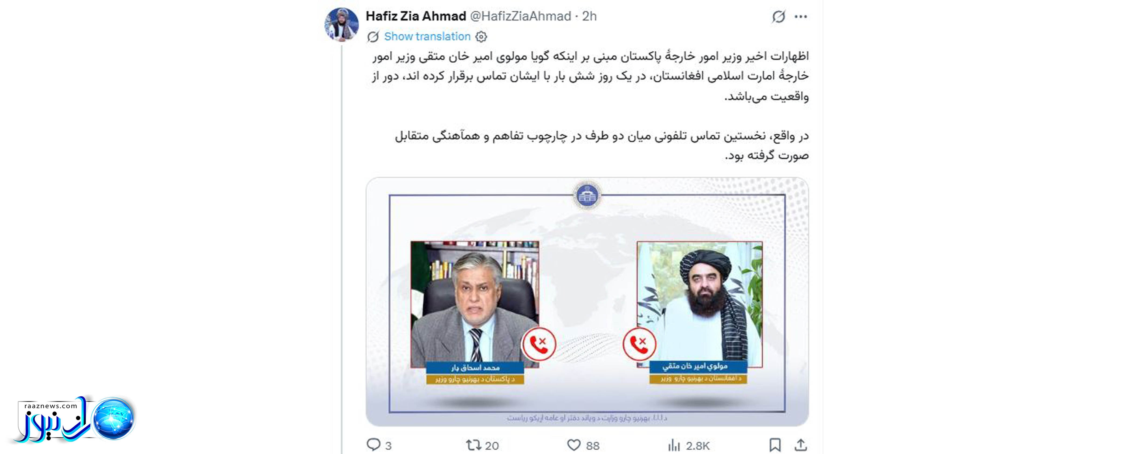1141x454 pixels.
Task: Open the reply comment icon
Action: (374, 444)
